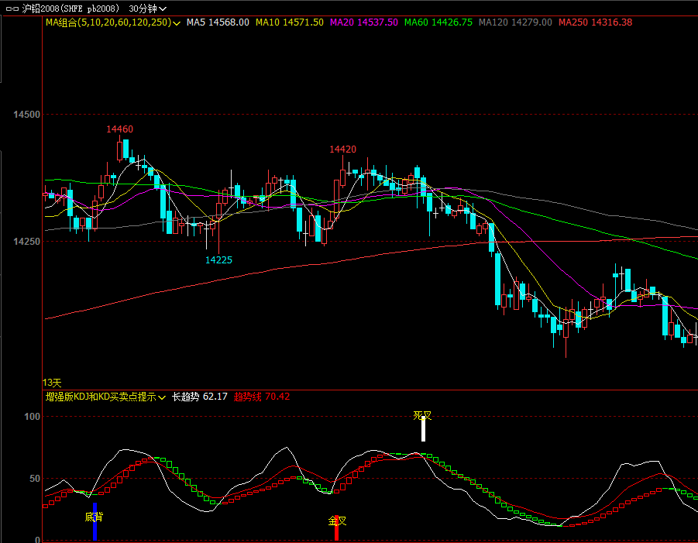
Task: Click the link icon beside 沪铅2008 title
Action: click(12, 9)
